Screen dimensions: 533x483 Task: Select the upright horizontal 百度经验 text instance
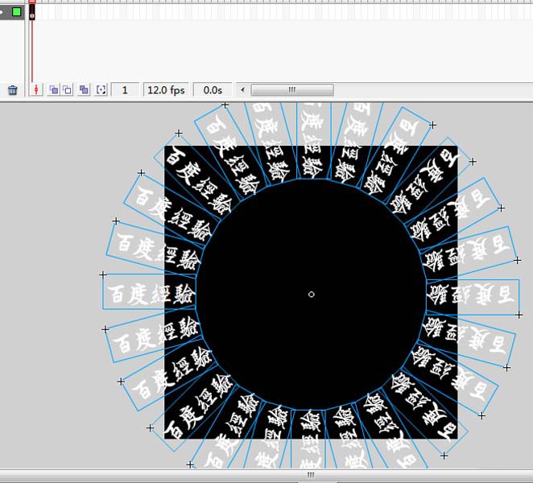pos(149,291)
